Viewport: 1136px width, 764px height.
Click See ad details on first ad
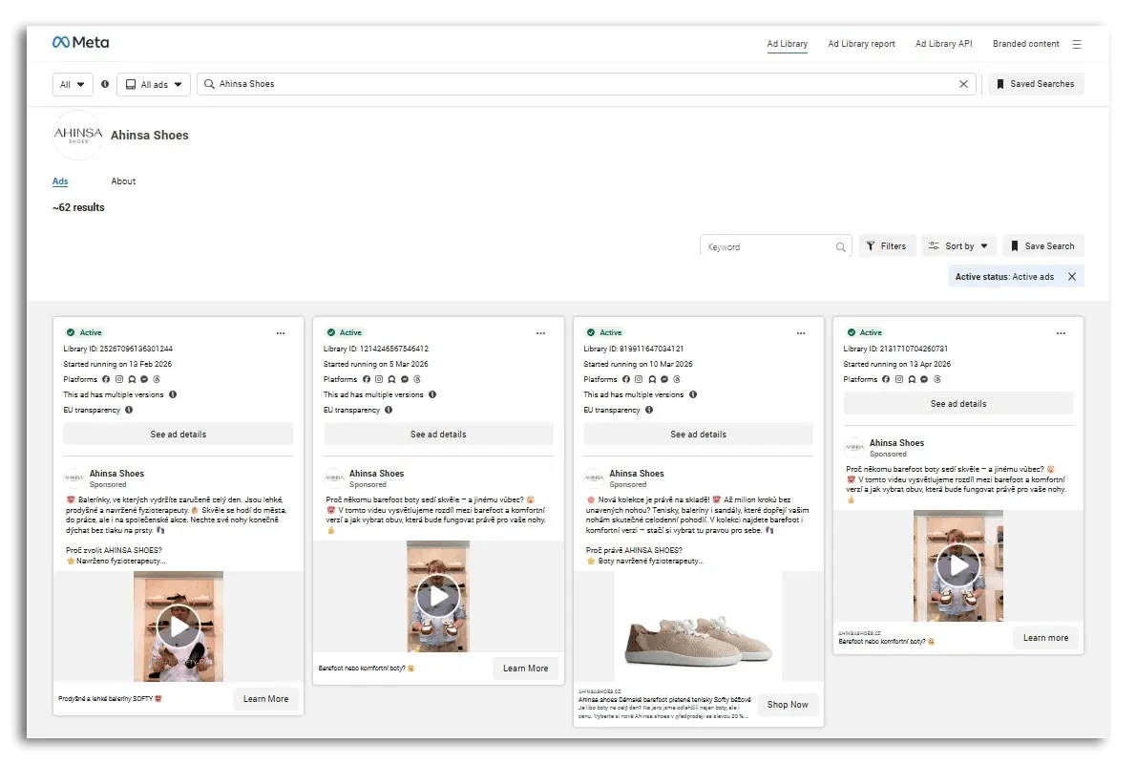click(178, 434)
